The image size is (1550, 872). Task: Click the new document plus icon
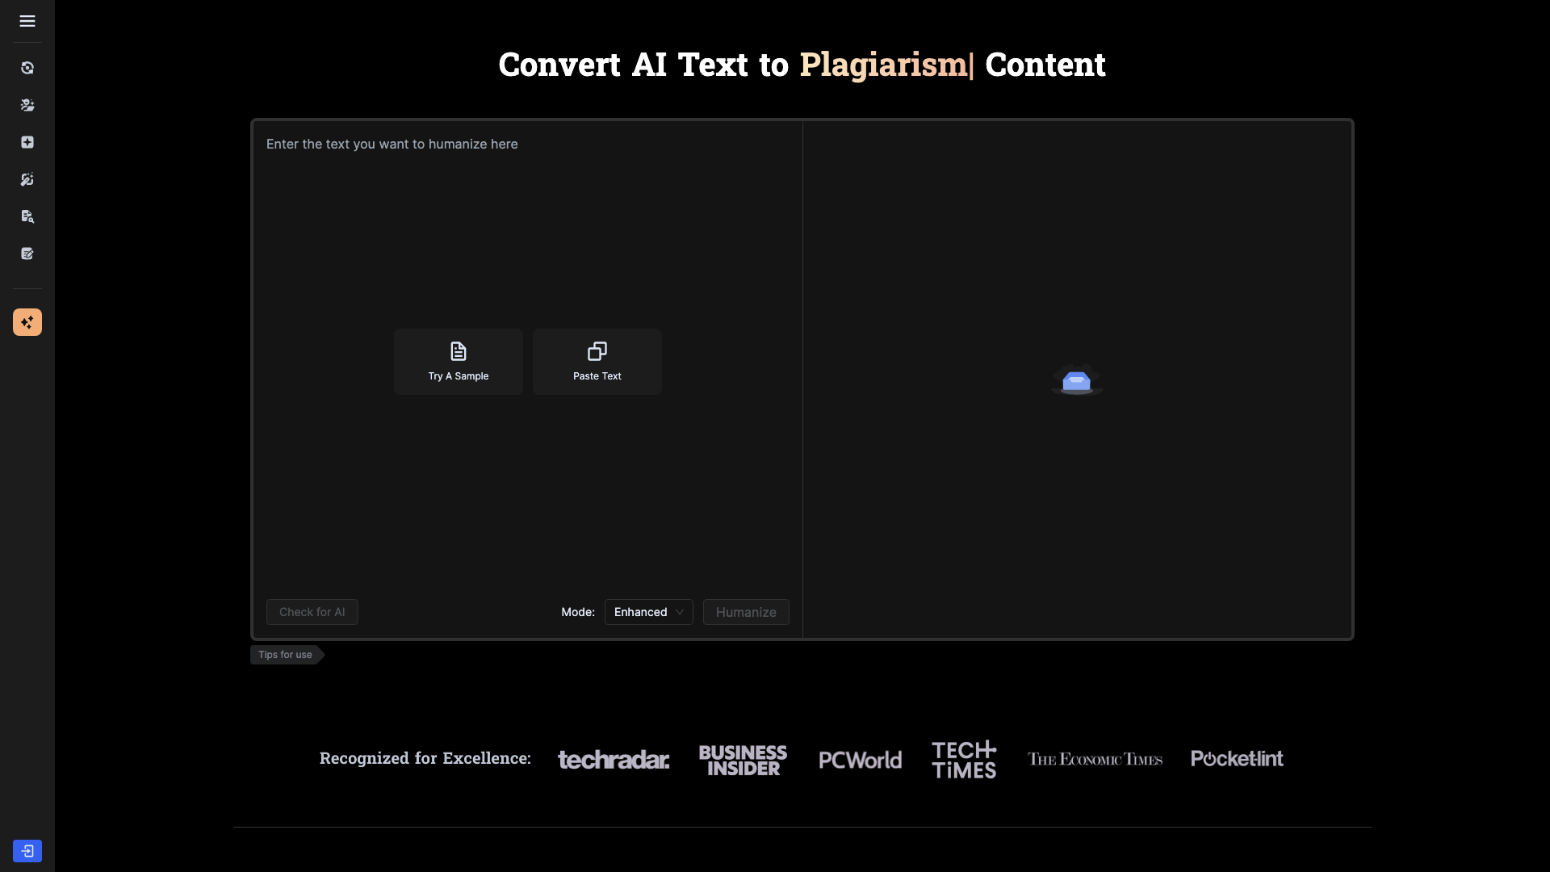pos(27,141)
